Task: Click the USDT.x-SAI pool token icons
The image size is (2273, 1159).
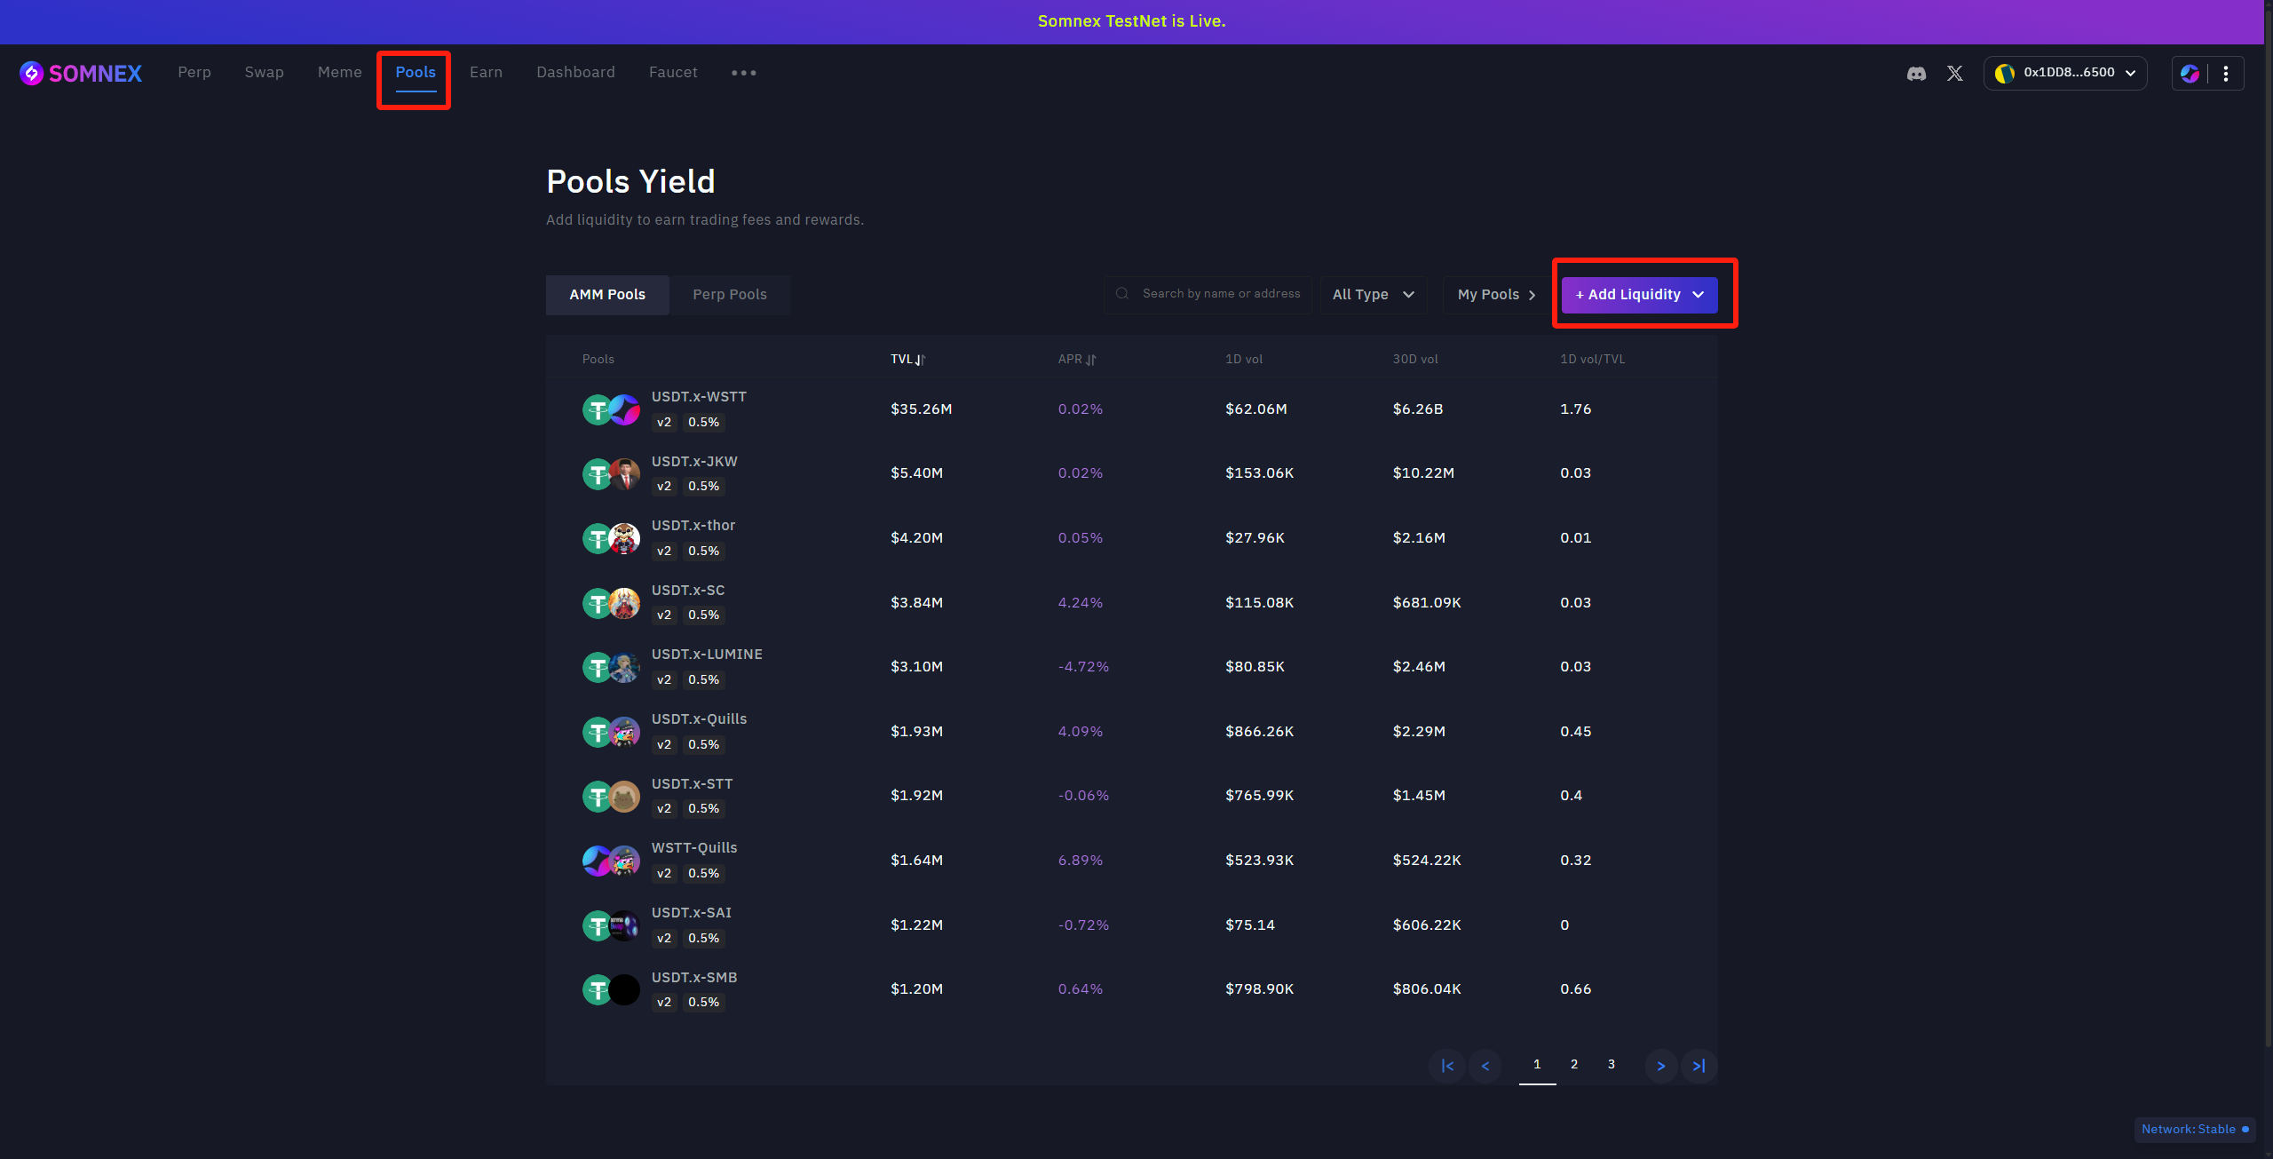Action: point(611,925)
